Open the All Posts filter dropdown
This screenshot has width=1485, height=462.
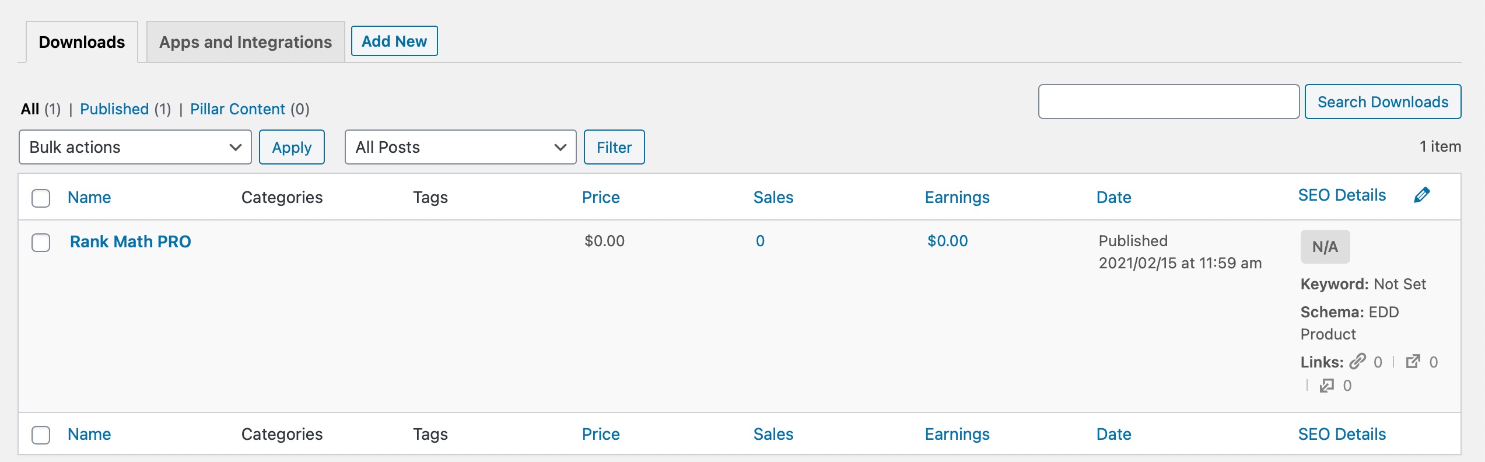461,147
